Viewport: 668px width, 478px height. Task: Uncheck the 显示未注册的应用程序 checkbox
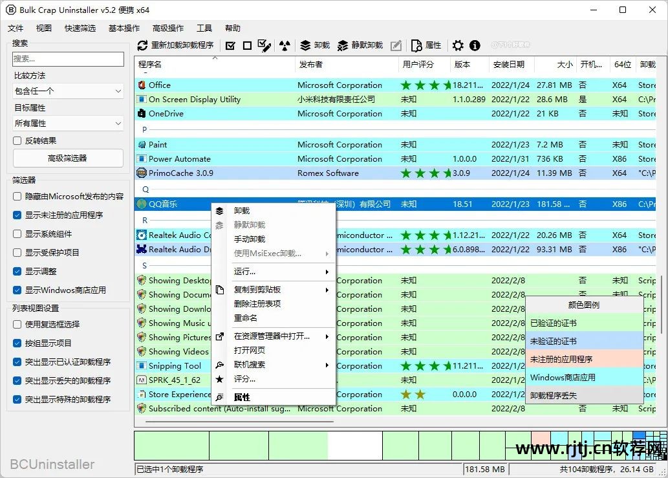coord(17,215)
